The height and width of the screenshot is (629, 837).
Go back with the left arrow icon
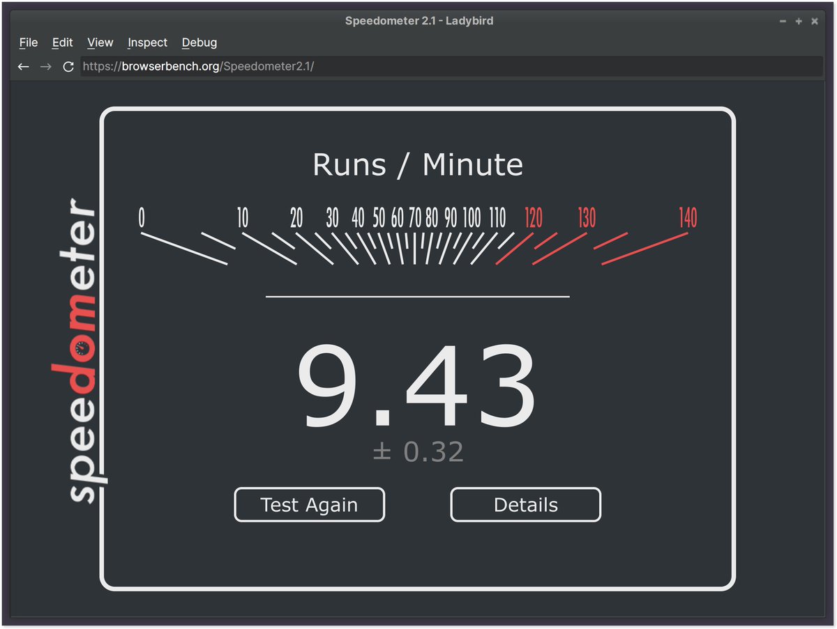[24, 67]
